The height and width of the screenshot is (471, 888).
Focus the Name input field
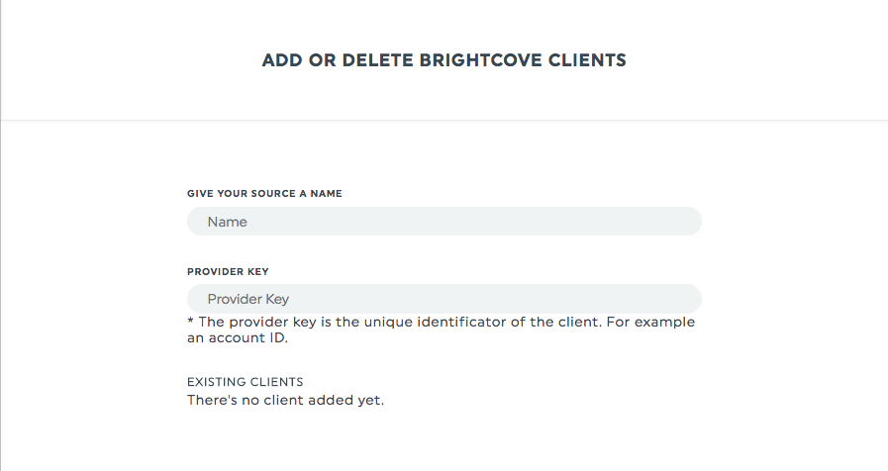point(444,222)
